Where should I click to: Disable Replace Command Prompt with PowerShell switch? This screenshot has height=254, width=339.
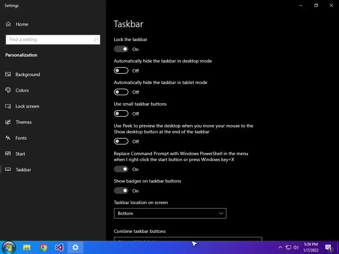coord(121,169)
